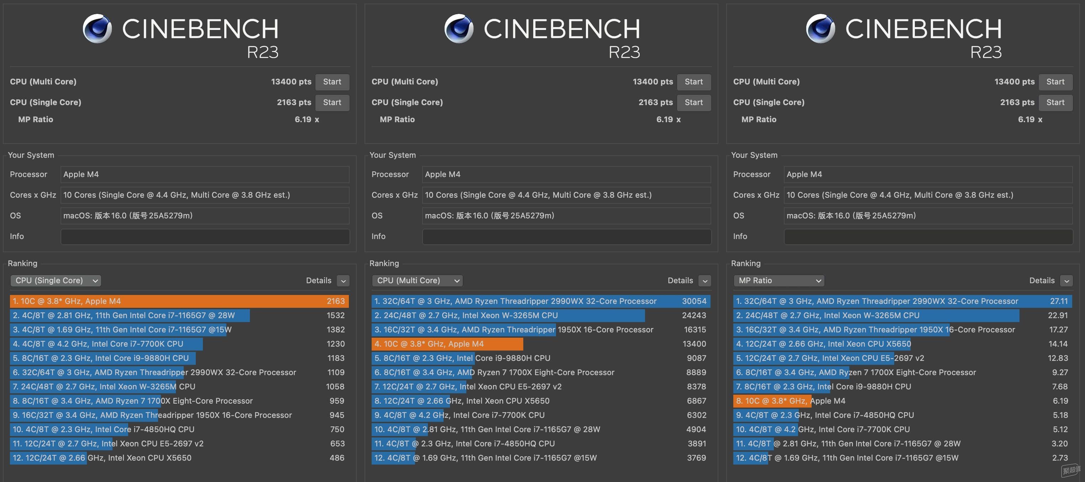Select Xeon W-3265M row with ratio 22.91

(903, 315)
